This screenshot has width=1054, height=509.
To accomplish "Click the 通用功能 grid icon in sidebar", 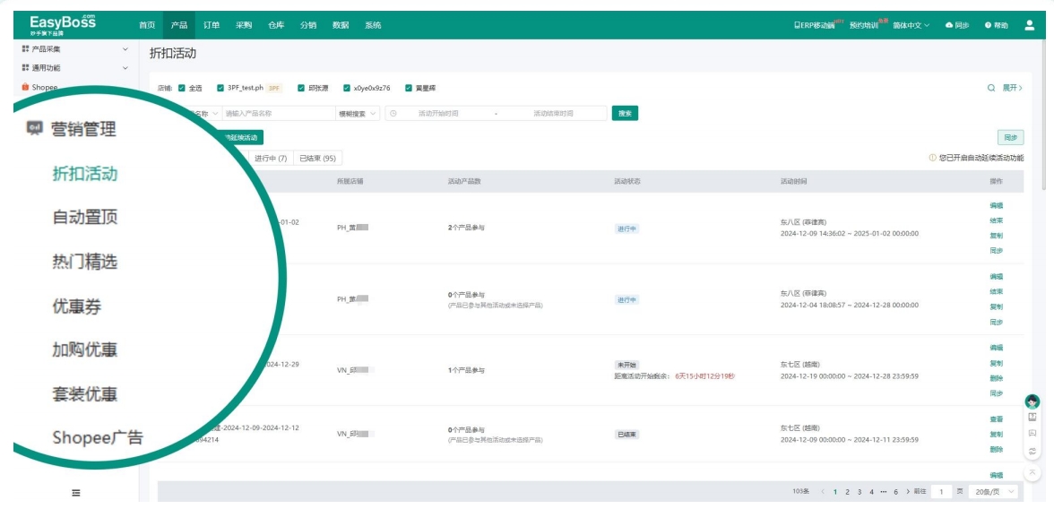I will pos(25,68).
